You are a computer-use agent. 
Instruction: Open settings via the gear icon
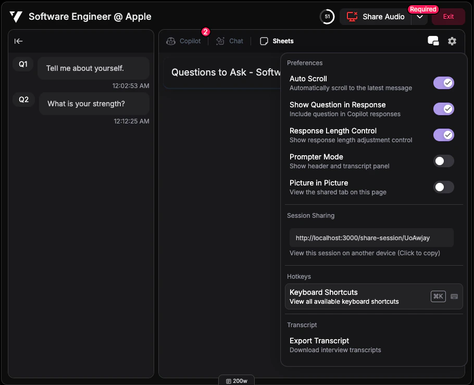[452, 41]
